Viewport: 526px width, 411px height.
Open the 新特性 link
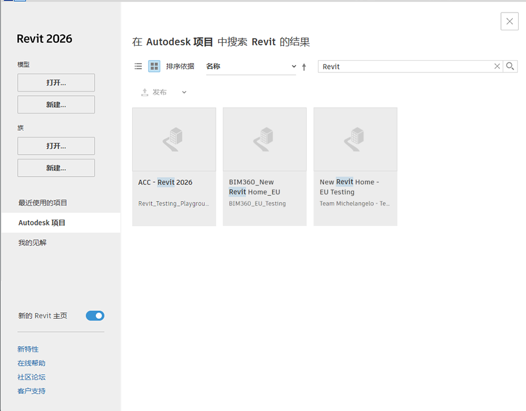[28, 349]
